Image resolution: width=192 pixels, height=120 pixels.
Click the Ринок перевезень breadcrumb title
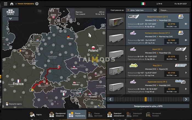click(26, 4)
